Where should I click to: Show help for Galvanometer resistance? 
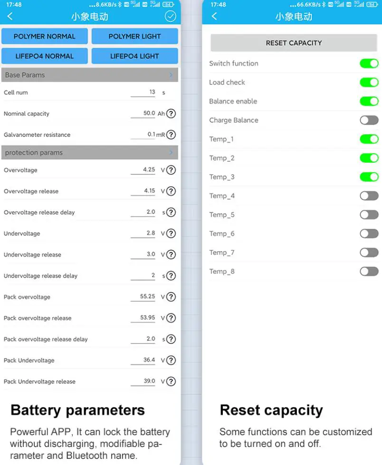(x=171, y=135)
